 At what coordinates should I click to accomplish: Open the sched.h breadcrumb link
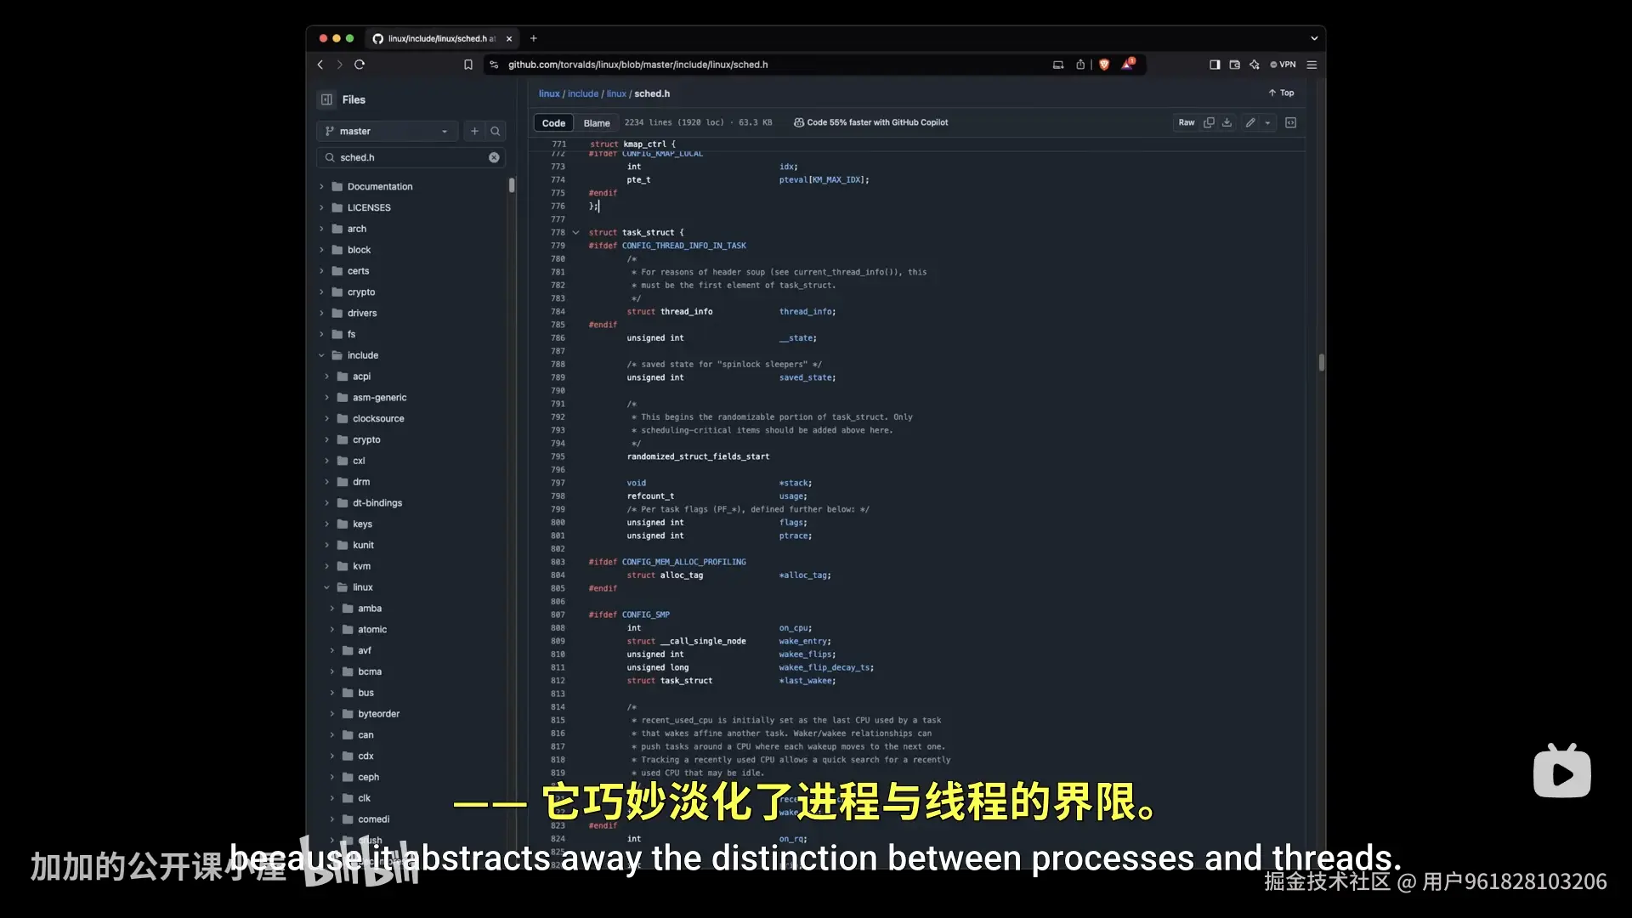pyautogui.click(x=652, y=93)
